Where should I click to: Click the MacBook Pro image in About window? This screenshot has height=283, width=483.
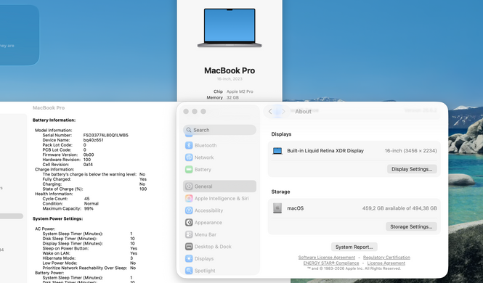pyautogui.click(x=230, y=28)
